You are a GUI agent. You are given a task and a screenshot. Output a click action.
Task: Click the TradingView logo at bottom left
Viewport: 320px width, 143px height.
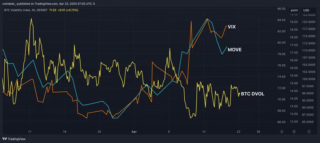(x=14, y=139)
